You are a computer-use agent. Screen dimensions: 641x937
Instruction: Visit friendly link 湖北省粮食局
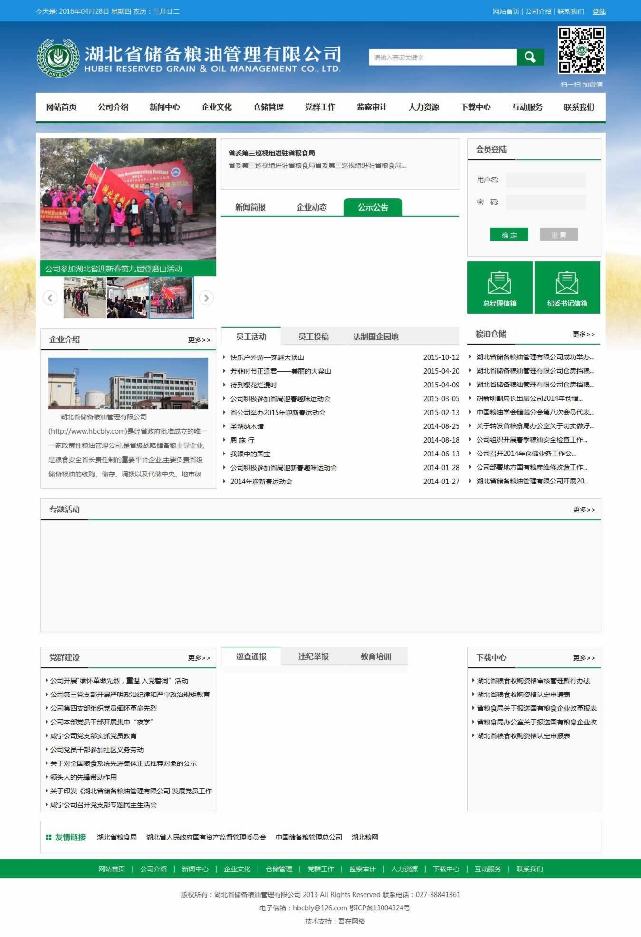pyautogui.click(x=117, y=837)
